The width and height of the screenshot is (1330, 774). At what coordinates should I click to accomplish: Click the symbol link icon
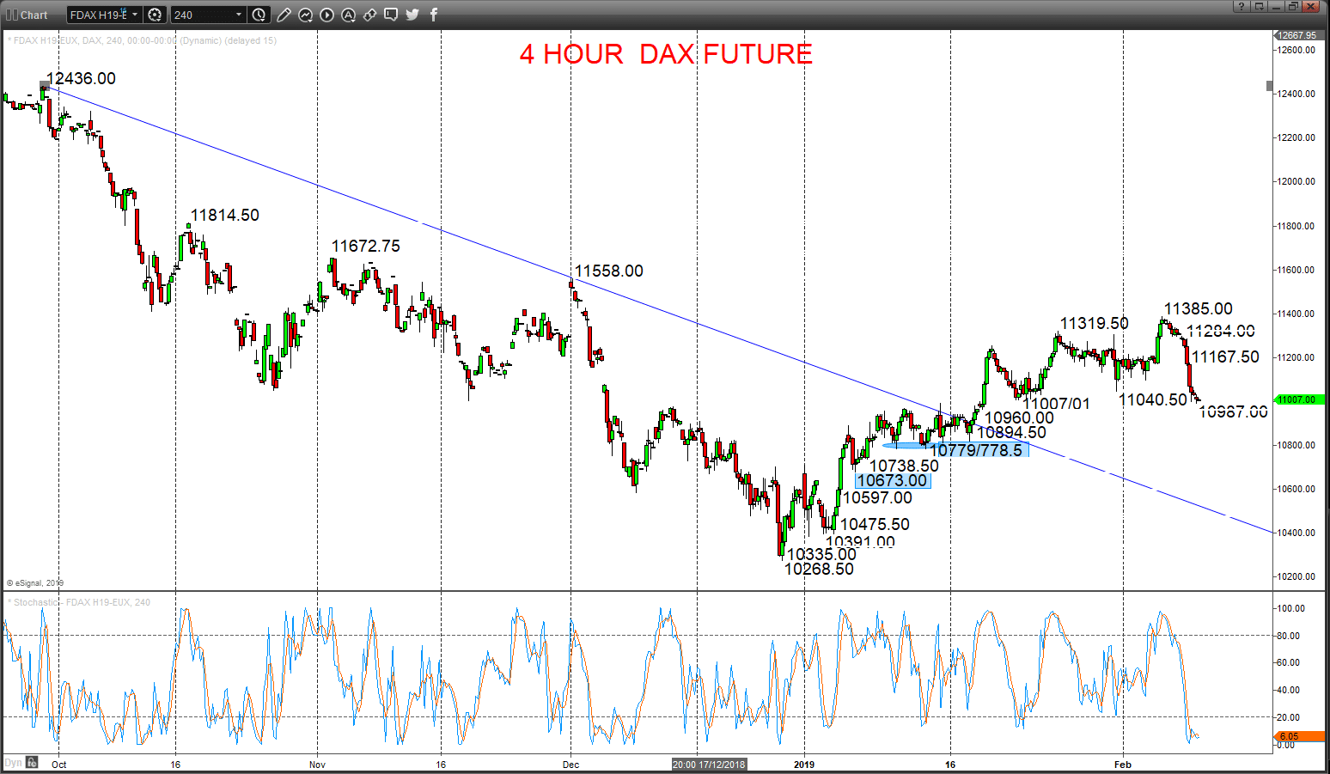tap(369, 15)
